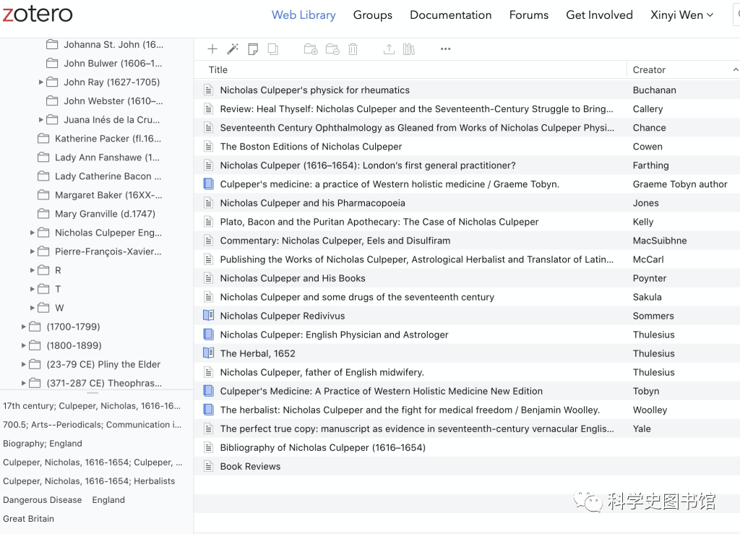
Task: Click book icon beside Culpeper's Medicine New Edition
Action: click(x=208, y=391)
